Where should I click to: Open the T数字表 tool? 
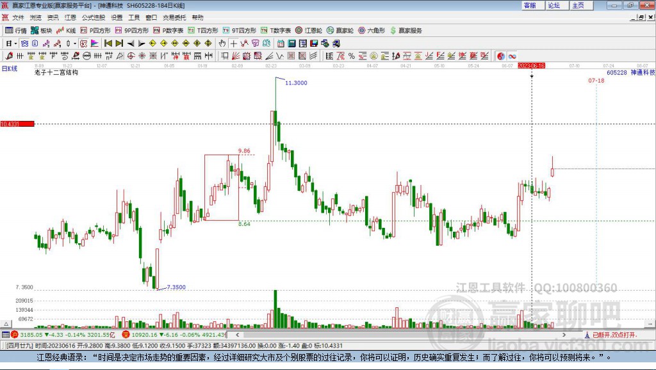[275, 31]
